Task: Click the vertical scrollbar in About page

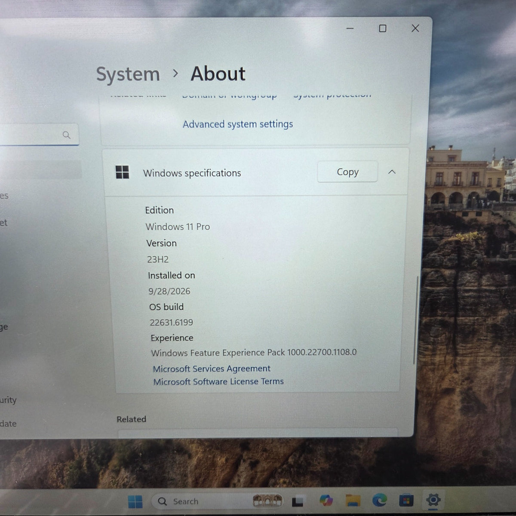Action: pyautogui.click(x=416, y=320)
